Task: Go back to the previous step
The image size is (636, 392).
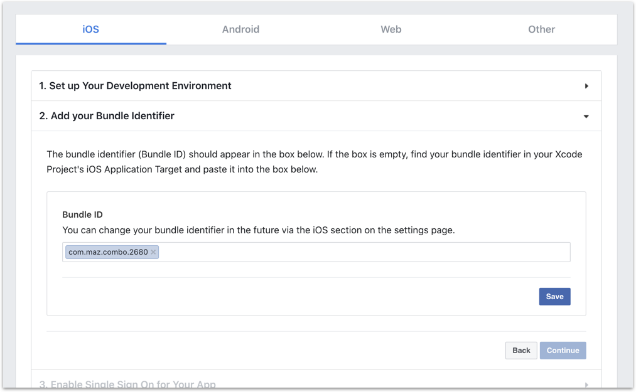Action: click(x=521, y=350)
